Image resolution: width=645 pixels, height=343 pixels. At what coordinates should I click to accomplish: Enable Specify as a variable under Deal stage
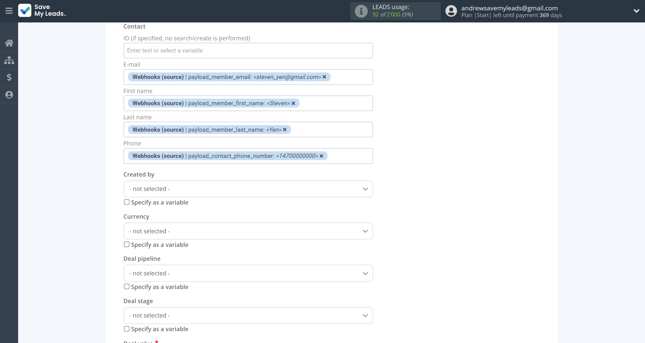click(x=127, y=329)
